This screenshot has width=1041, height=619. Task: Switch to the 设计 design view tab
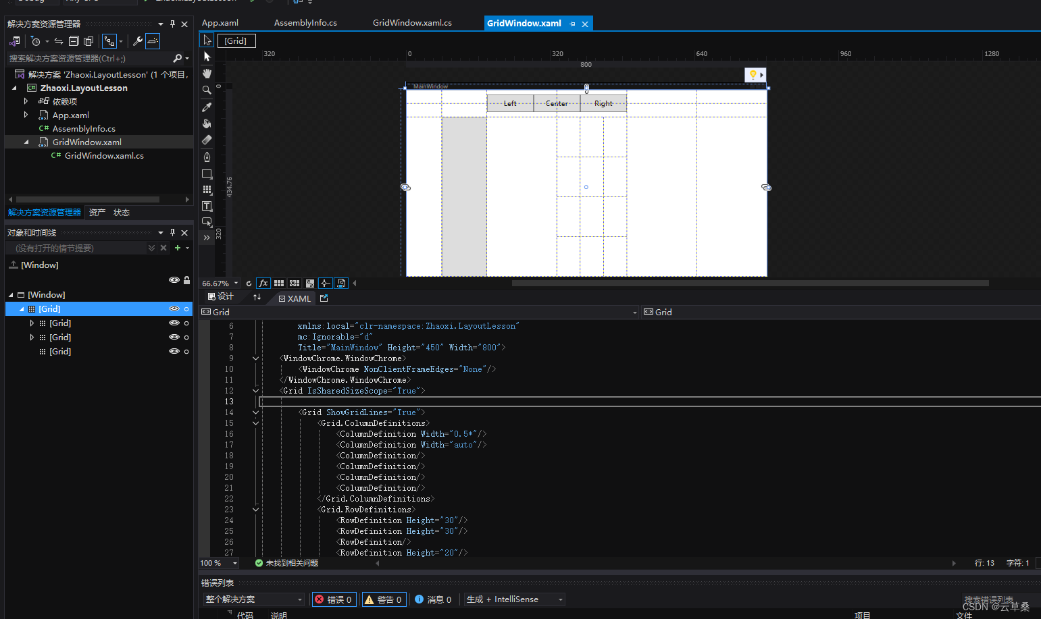[x=221, y=297]
